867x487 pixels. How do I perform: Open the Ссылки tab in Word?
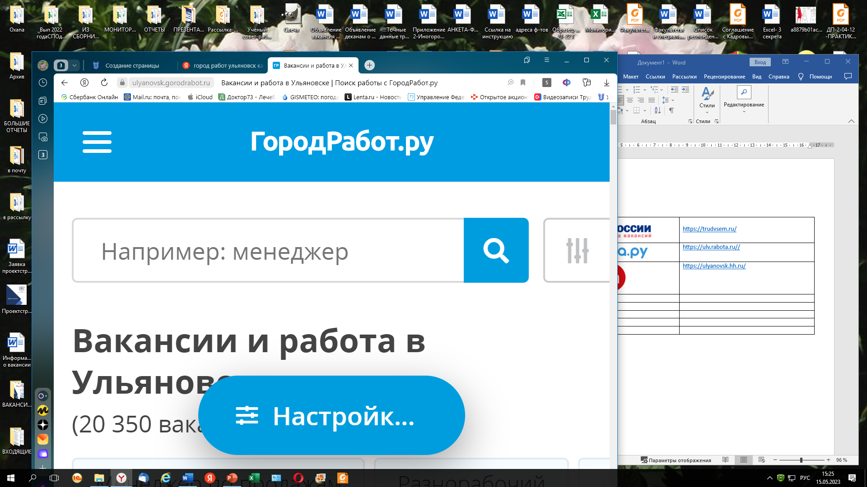(x=655, y=77)
